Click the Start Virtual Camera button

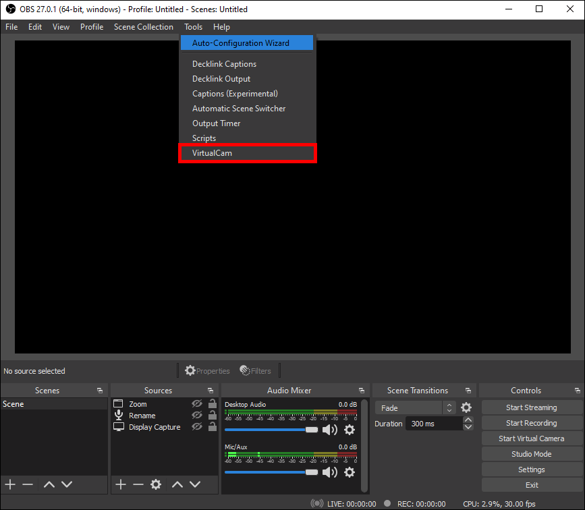531,438
